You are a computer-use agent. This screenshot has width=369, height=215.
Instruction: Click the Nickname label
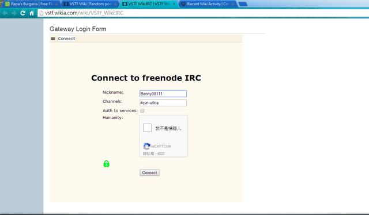(x=113, y=92)
